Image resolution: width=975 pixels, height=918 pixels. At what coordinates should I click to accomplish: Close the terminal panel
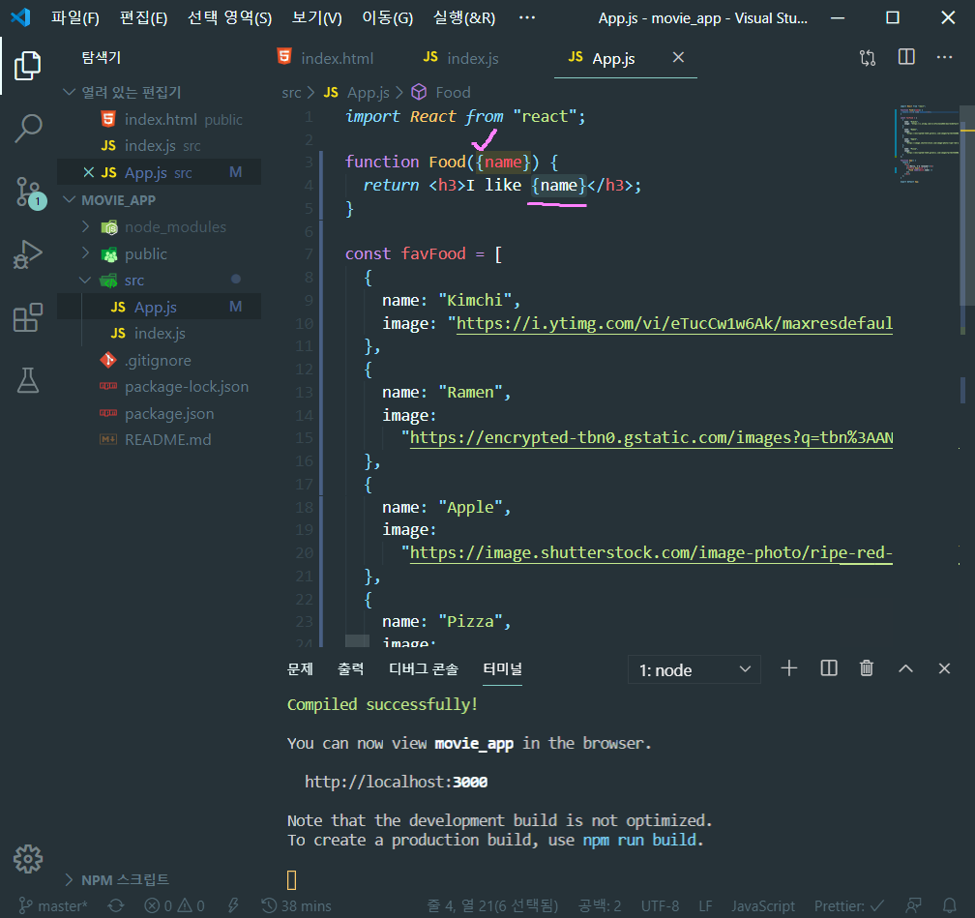pyautogui.click(x=944, y=668)
